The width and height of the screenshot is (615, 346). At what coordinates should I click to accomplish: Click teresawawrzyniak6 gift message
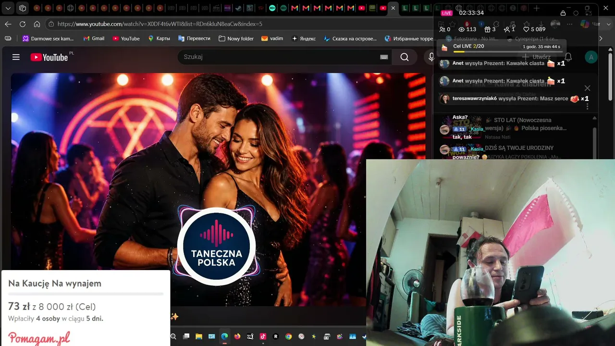coord(514,99)
